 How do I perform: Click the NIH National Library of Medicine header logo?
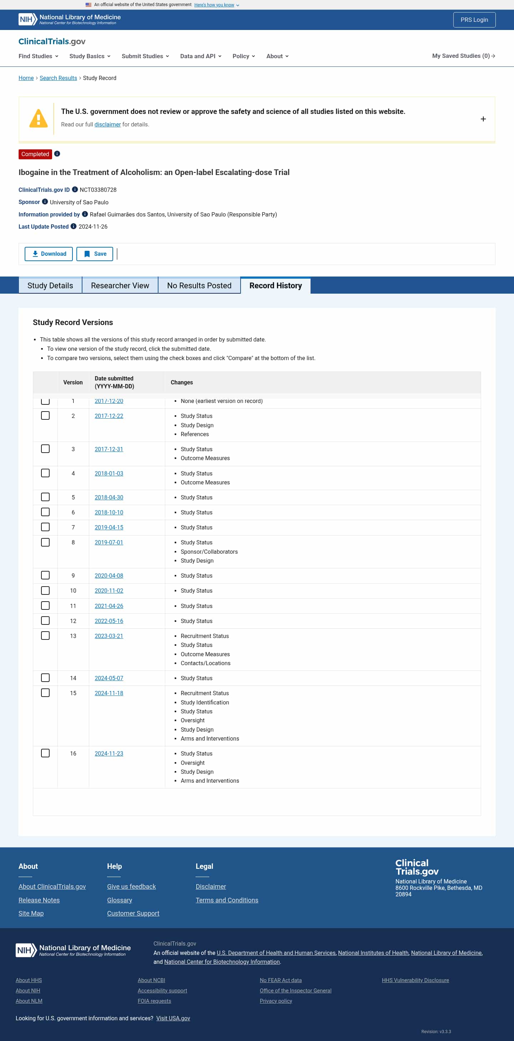[x=70, y=19]
